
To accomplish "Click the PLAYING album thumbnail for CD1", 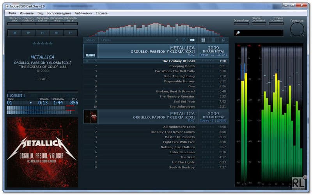I will tap(90, 51).
